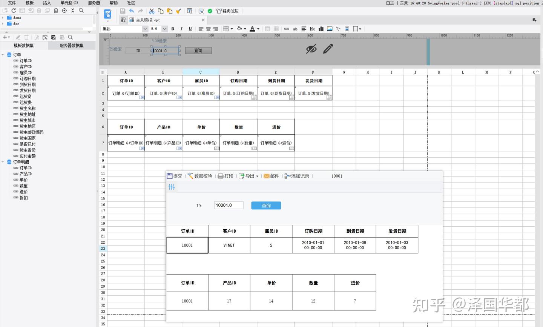Insert a slope line
The height and width of the screenshot is (327, 543).
338,29
